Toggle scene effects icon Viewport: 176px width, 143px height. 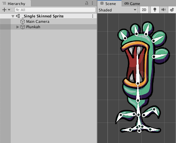172,10
